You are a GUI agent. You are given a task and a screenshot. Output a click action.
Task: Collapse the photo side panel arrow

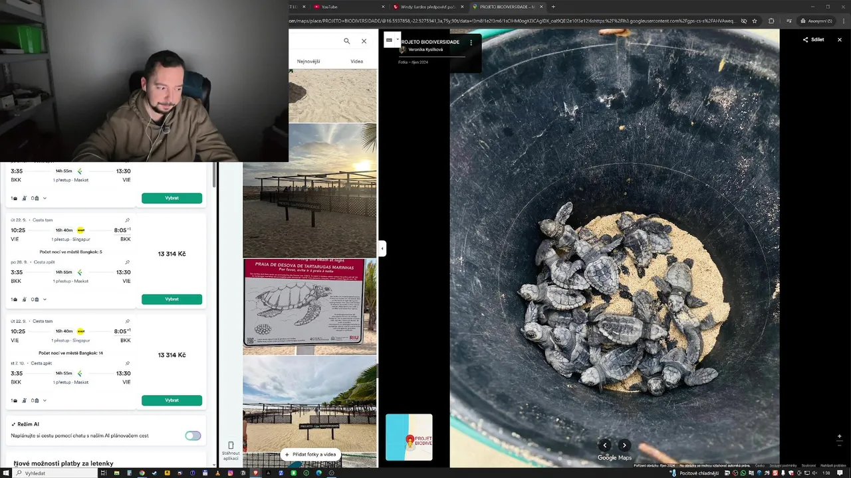[382, 248]
